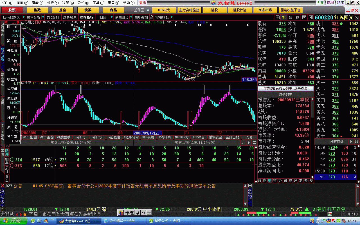360x225 pixels.
Task: Expand the 日线 period dropdown
Action: click(x=112, y=17)
